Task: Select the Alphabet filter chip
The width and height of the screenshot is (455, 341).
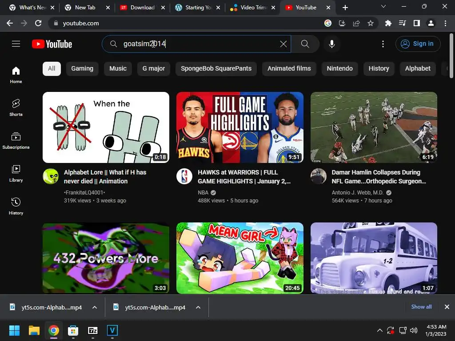Action: click(418, 69)
